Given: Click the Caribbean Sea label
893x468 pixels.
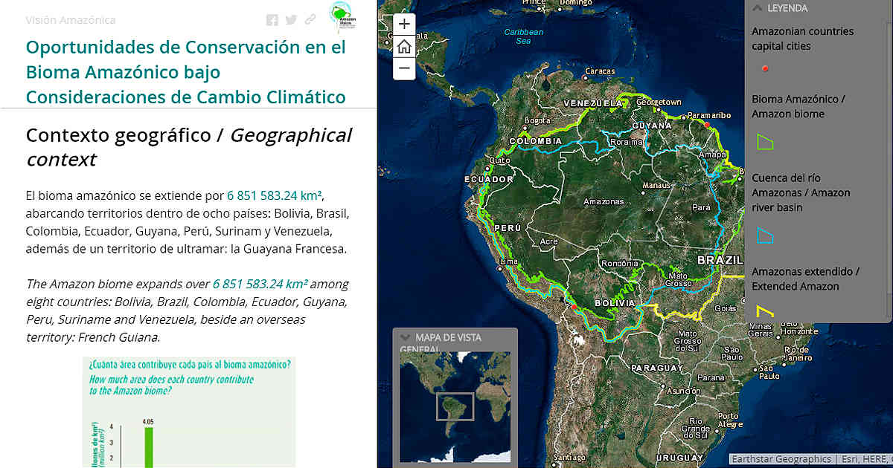Looking at the screenshot, I should [524, 36].
